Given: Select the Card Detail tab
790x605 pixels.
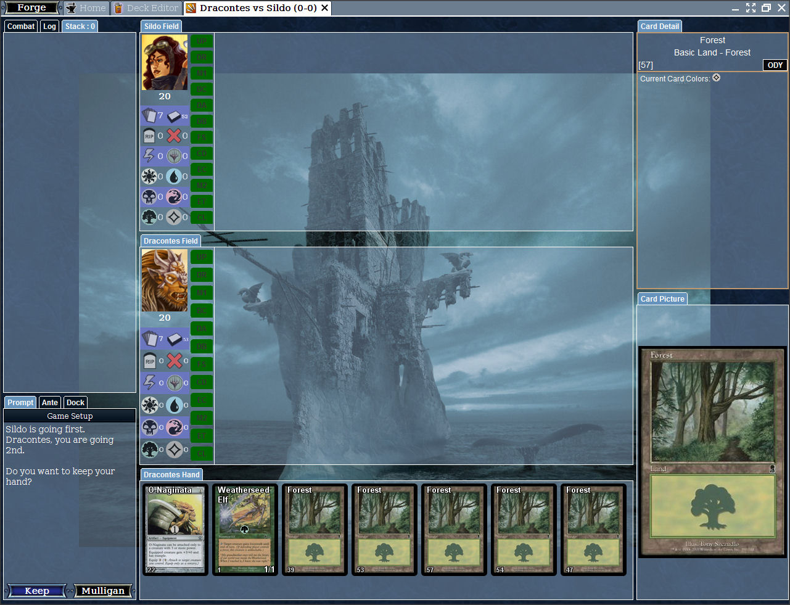Looking at the screenshot, I should click(659, 26).
